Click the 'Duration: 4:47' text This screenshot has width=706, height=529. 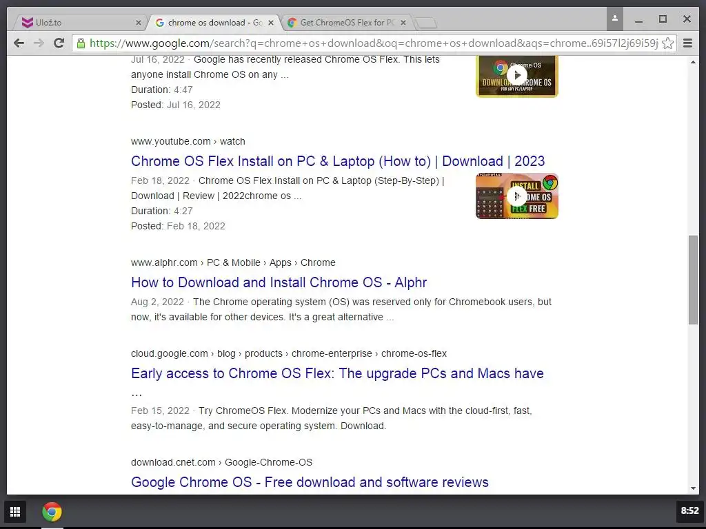click(x=161, y=90)
